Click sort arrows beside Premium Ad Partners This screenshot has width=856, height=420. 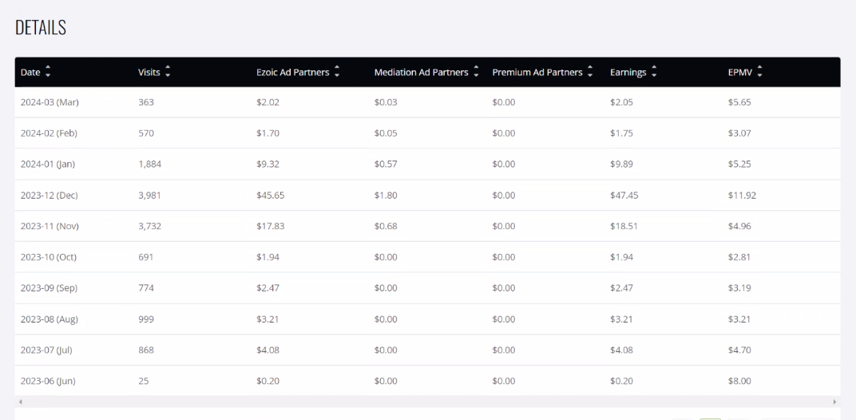(590, 72)
